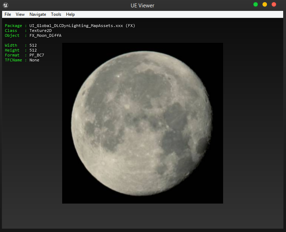Select the FX_Moon_DiffA object name
This screenshot has width=286, height=232.
45,35
